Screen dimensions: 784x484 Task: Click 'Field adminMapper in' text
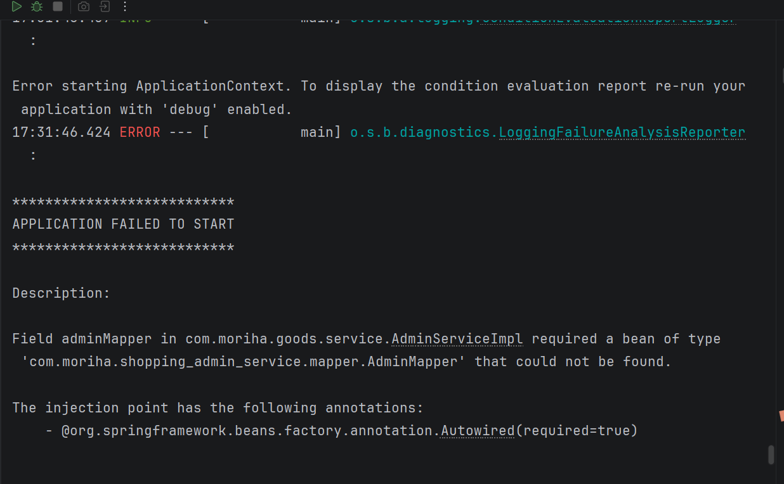pyautogui.click(x=95, y=339)
